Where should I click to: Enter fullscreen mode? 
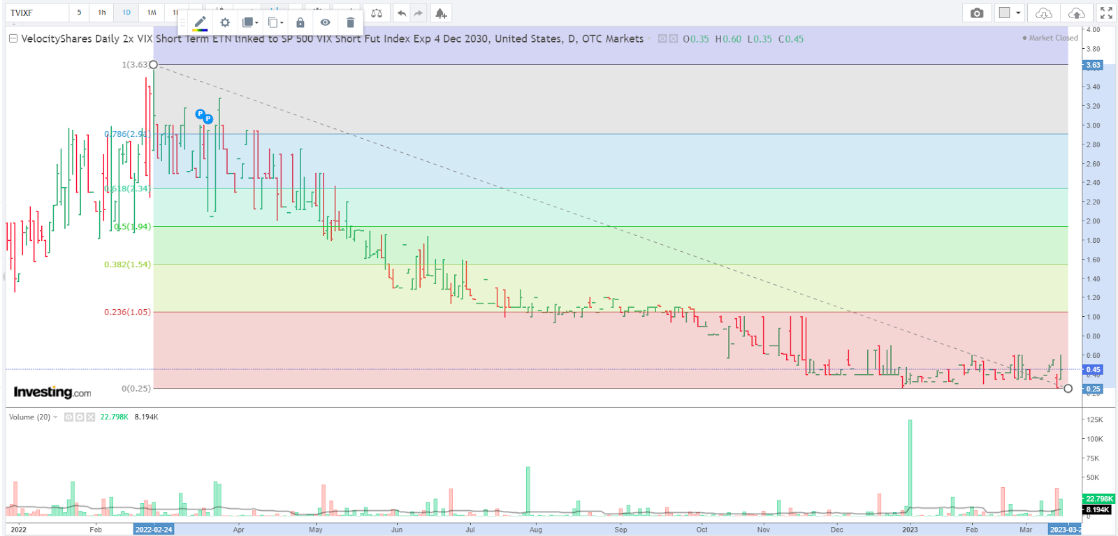click(x=1106, y=13)
